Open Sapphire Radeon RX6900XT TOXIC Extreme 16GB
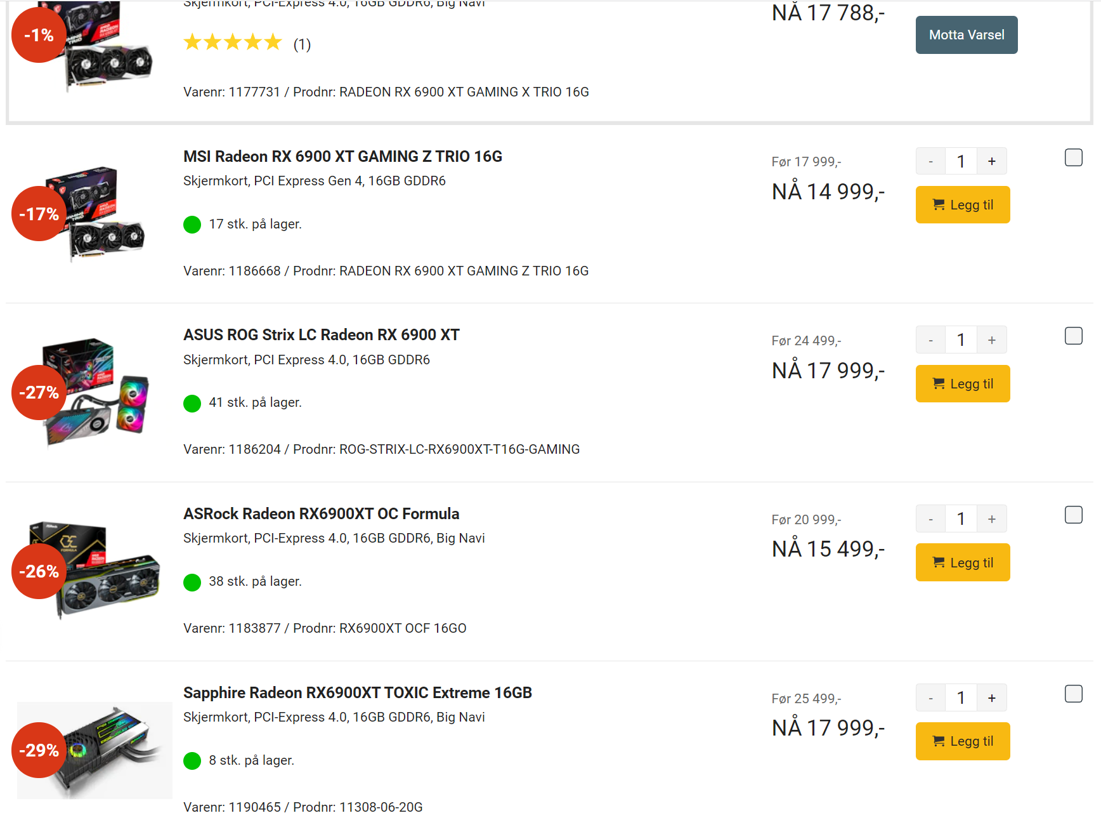1101x839 pixels. pyautogui.click(x=358, y=692)
